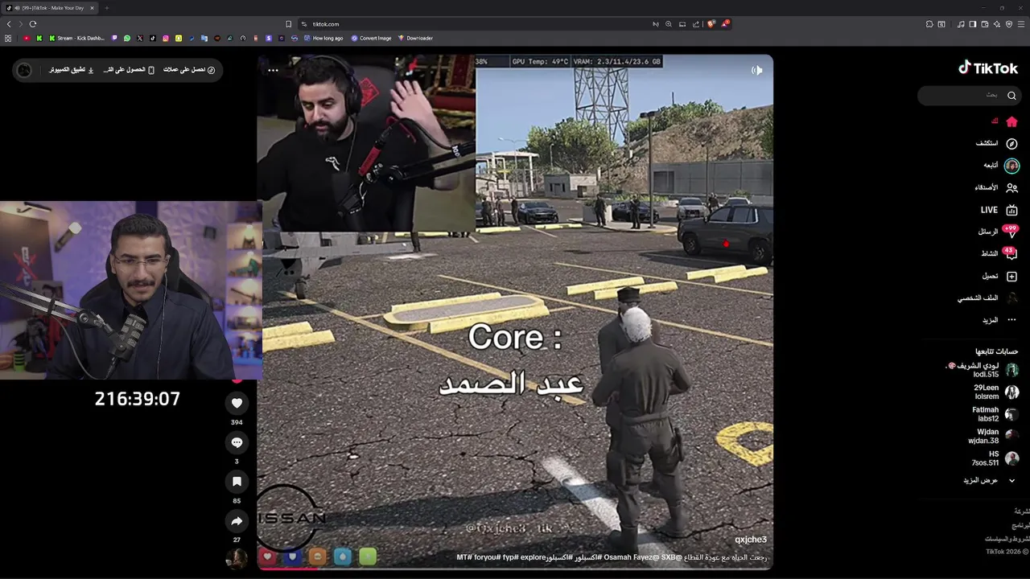Viewport: 1030px width, 579px height.
Task: Go back with browser back arrow
Action: (x=9, y=24)
